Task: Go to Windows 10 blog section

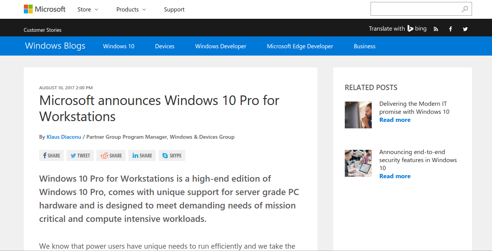Action: (x=119, y=46)
